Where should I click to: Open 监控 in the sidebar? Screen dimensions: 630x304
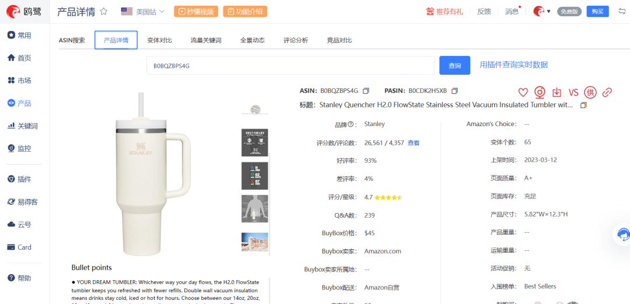tap(20, 149)
